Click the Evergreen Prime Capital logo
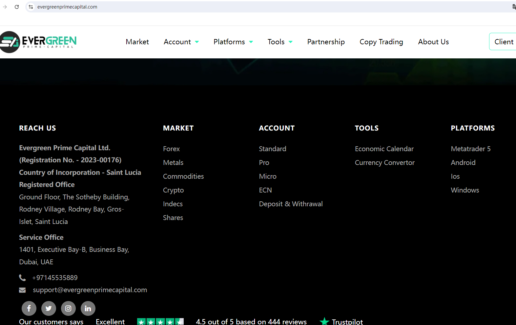This screenshot has height=325, width=516. pyautogui.click(x=38, y=42)
